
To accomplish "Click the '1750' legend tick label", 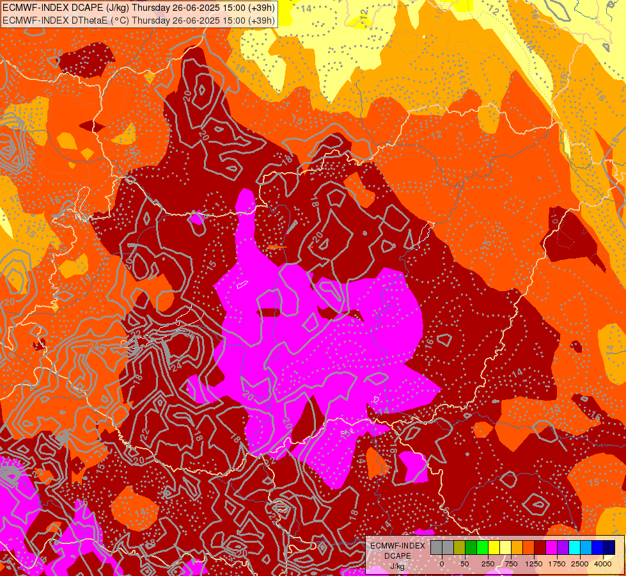I will (x=557, y=564).
